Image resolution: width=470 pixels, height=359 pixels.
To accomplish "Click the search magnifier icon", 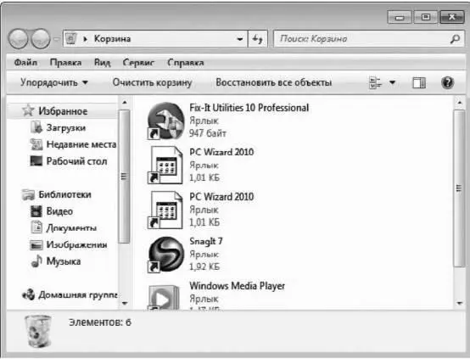I will coord(455,39).
